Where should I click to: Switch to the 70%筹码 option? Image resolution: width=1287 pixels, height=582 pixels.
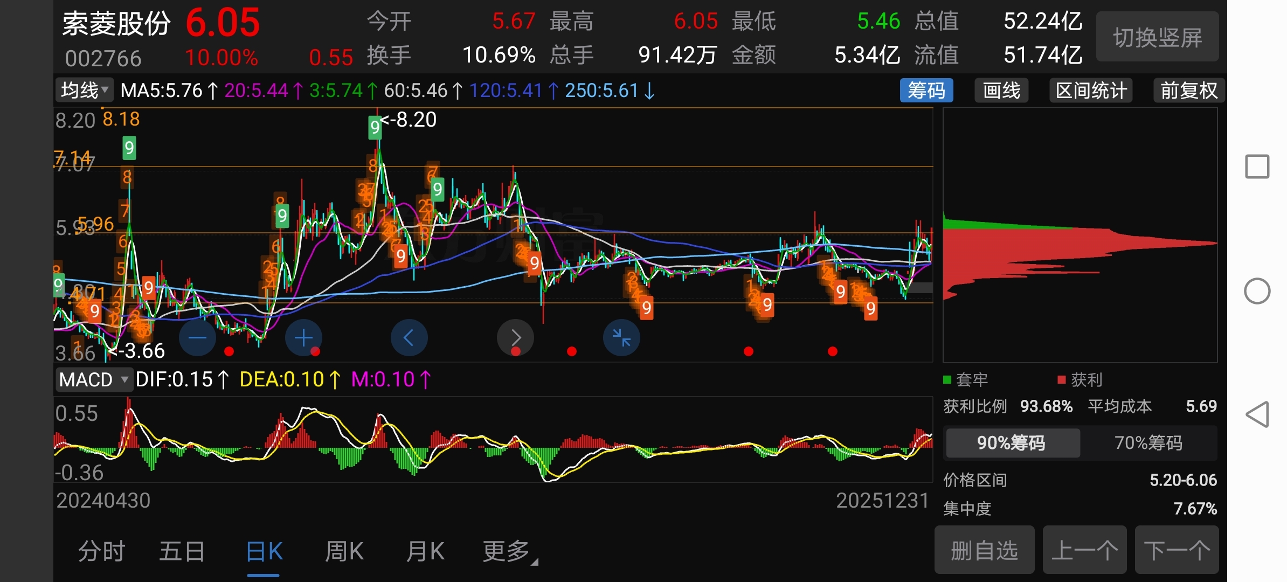tap(1148, 443)
